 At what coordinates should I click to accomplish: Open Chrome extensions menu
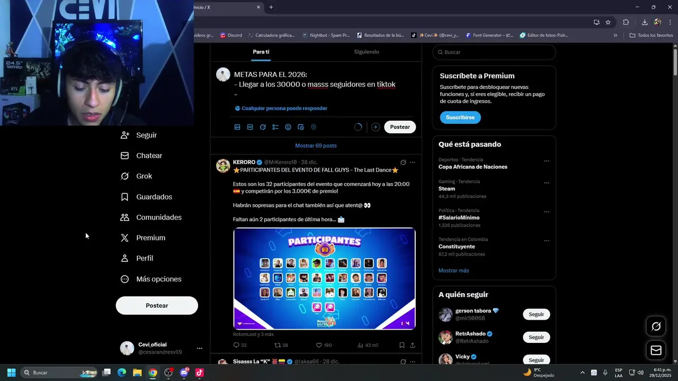coord(626,22)
